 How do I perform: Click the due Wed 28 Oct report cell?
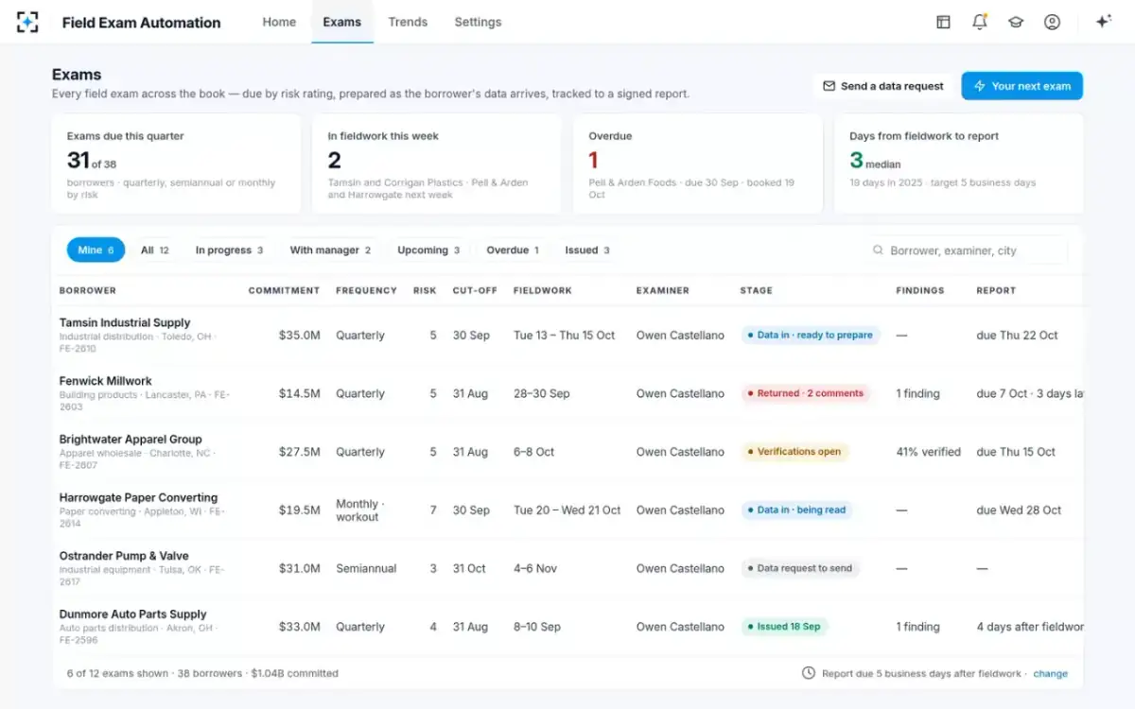coord(1019,510)
